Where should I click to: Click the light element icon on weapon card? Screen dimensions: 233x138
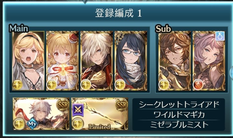(x=77, y=124)
